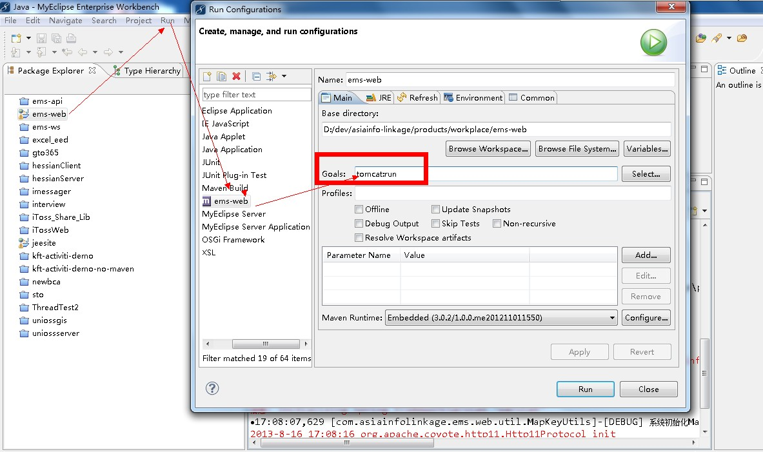Screen dimensions: 763x452
Task: Select hessianServer project in Package Explorer
Action: (58, 179)
